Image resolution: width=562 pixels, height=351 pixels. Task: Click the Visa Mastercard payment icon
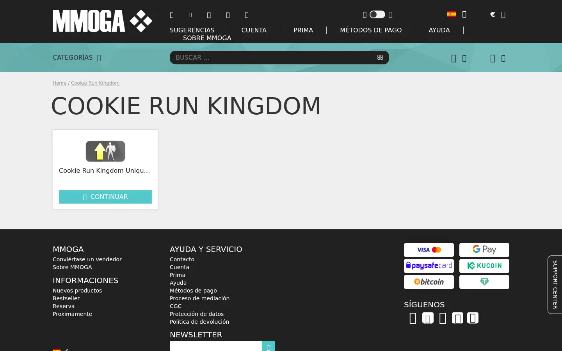click(x=429, y=250)
